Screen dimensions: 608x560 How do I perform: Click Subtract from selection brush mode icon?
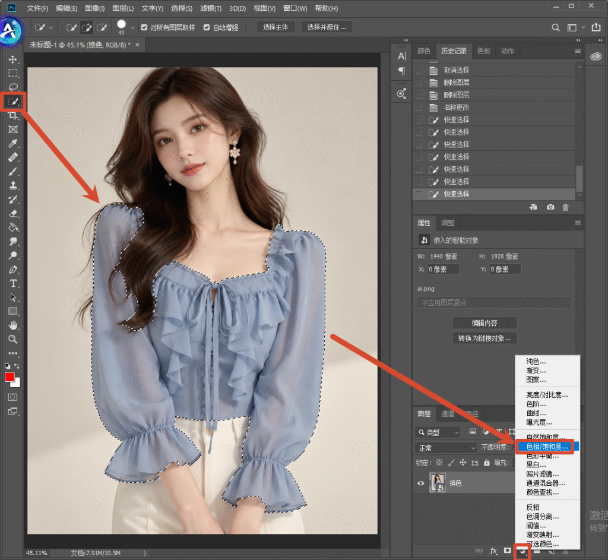pyautogui.click(x=102, y=27)
